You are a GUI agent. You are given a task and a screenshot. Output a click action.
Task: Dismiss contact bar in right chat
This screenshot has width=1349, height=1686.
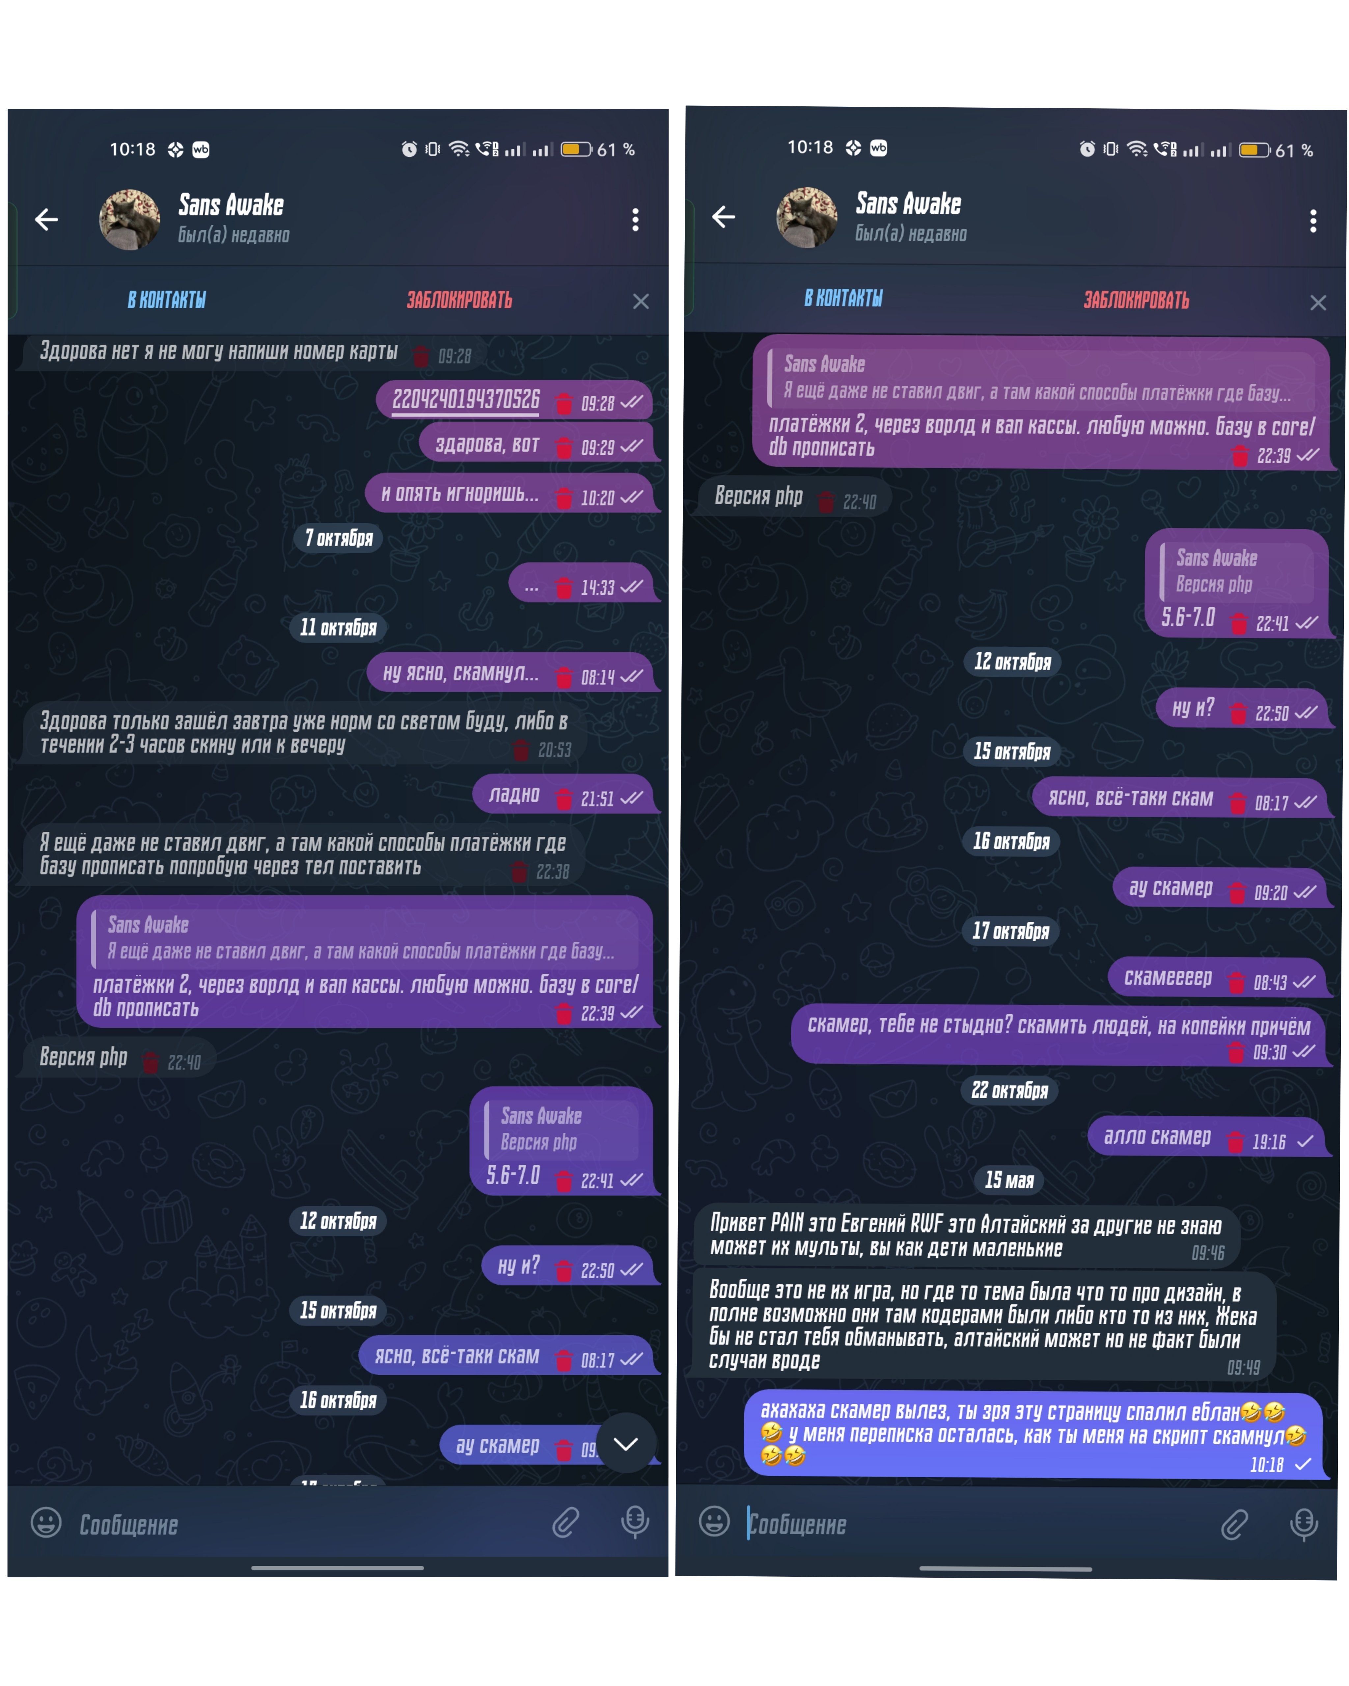(1318, 303)
